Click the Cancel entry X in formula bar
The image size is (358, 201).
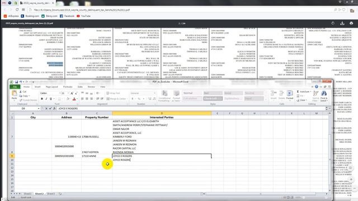46,108
